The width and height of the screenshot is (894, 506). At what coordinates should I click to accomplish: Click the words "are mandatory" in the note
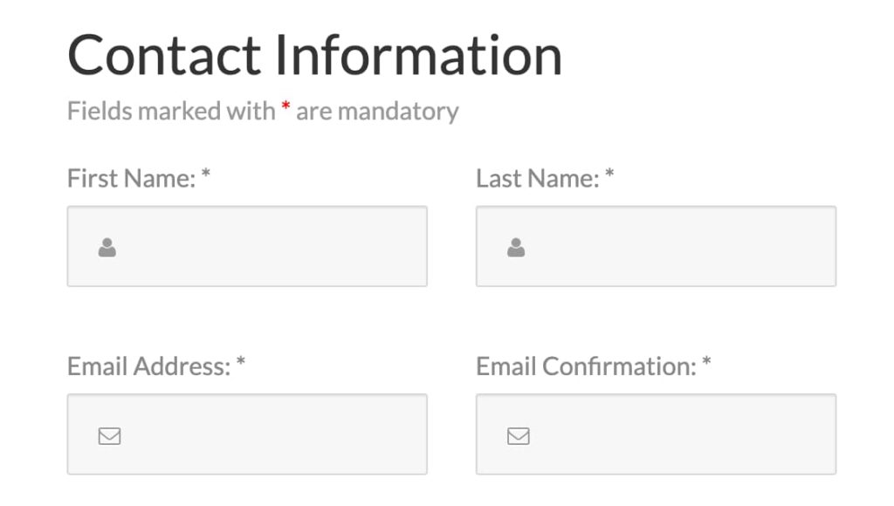pyautogui.click(x=377, y=112)
